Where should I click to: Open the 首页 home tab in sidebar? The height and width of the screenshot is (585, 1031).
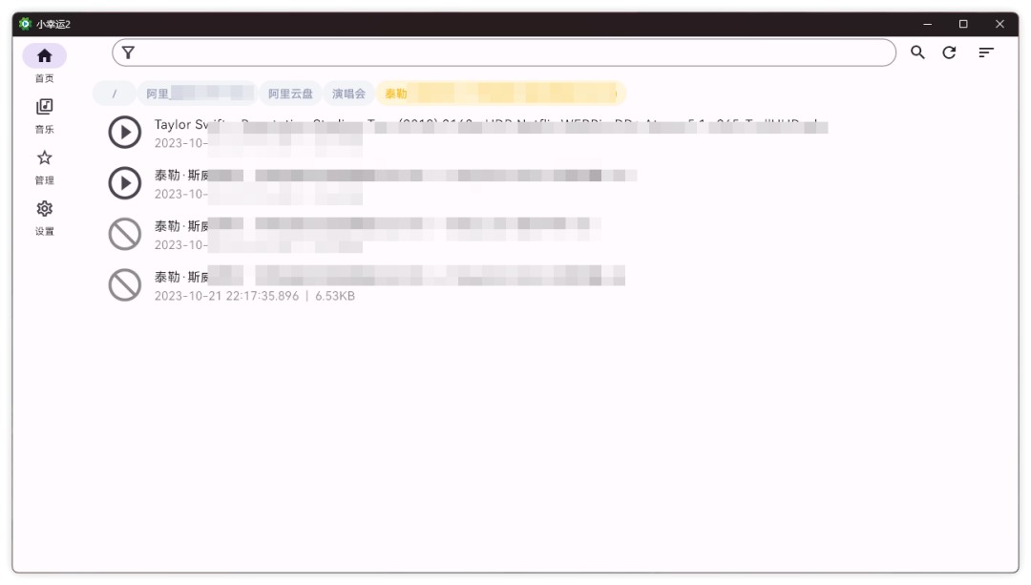pos(44,64)
